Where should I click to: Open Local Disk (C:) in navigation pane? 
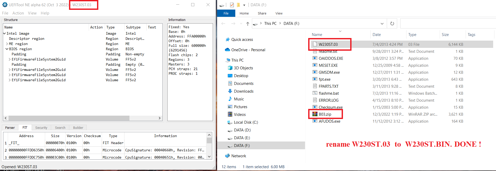tap(246, 122)
